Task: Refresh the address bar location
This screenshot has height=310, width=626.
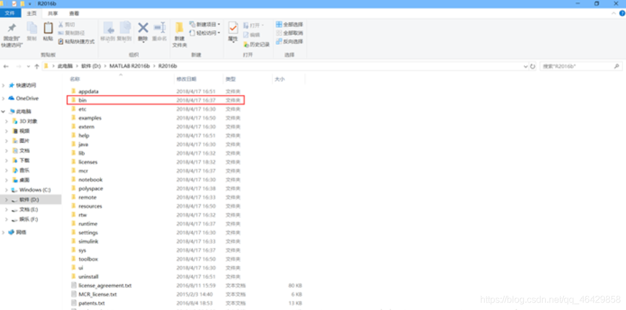Action: (x=533, y=67)
